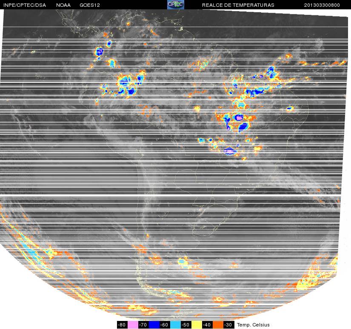Click the INPE/CPTEC/DSA header text

click(x=25, y=5)
